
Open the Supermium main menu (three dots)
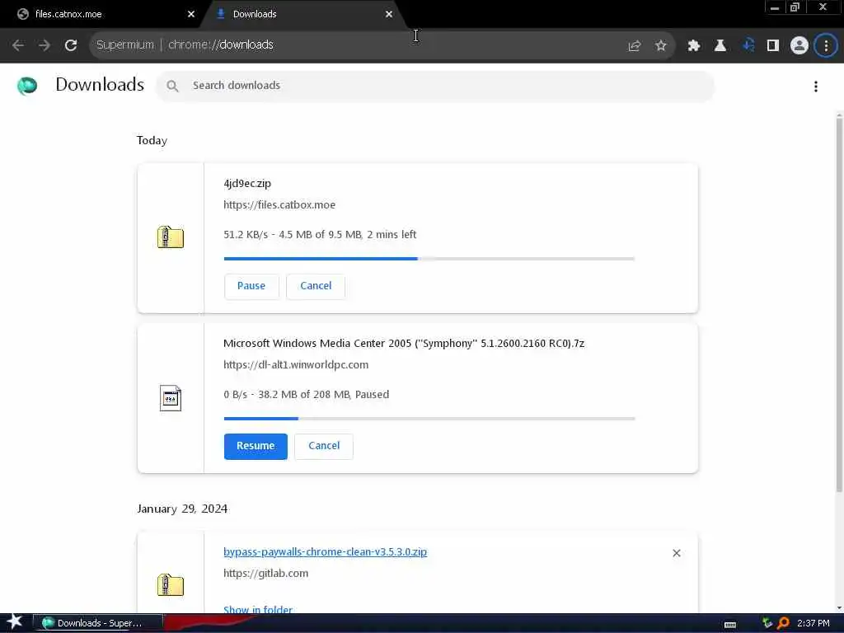[x=826, y=46]
